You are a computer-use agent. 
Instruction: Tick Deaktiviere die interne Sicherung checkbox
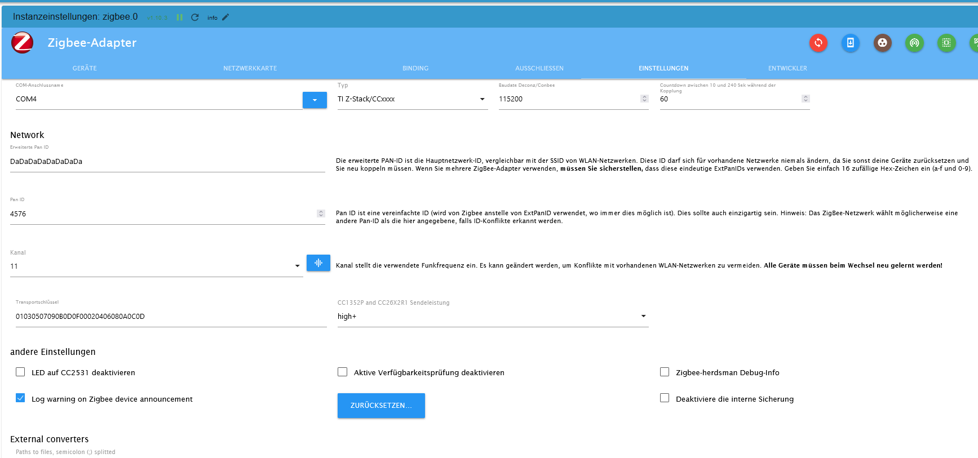tap(665, 398)
